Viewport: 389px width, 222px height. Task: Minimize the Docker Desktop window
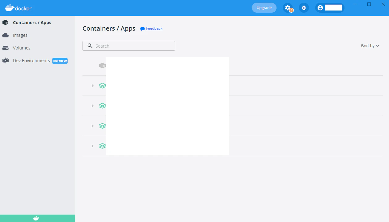[355, 4]
